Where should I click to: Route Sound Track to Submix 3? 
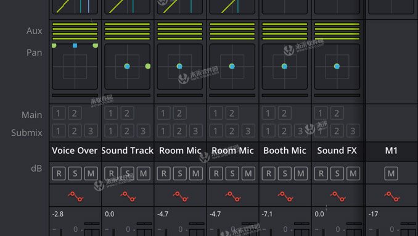click(143, 131)
